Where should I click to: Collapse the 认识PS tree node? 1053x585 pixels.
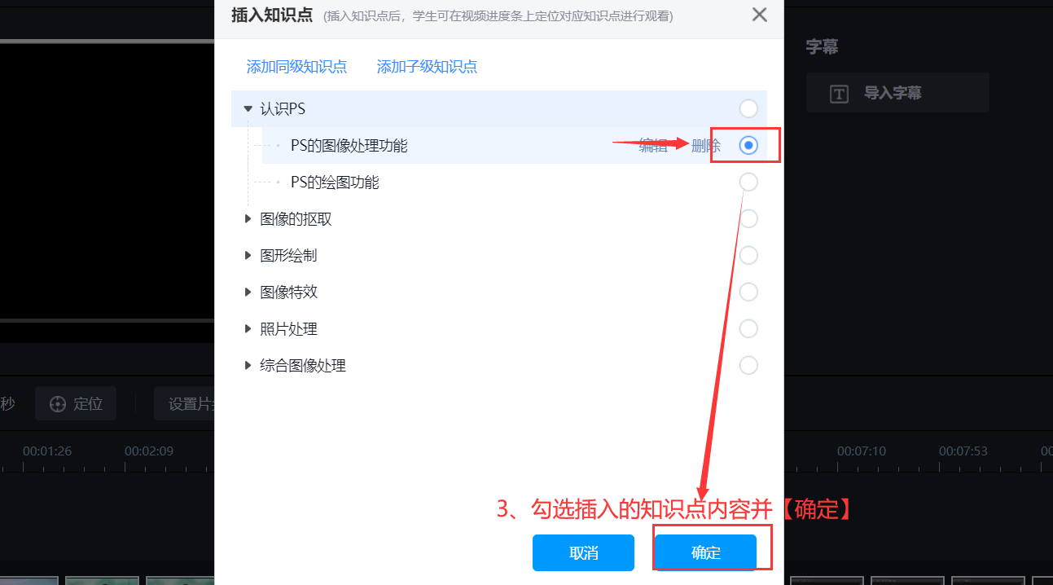248,109
